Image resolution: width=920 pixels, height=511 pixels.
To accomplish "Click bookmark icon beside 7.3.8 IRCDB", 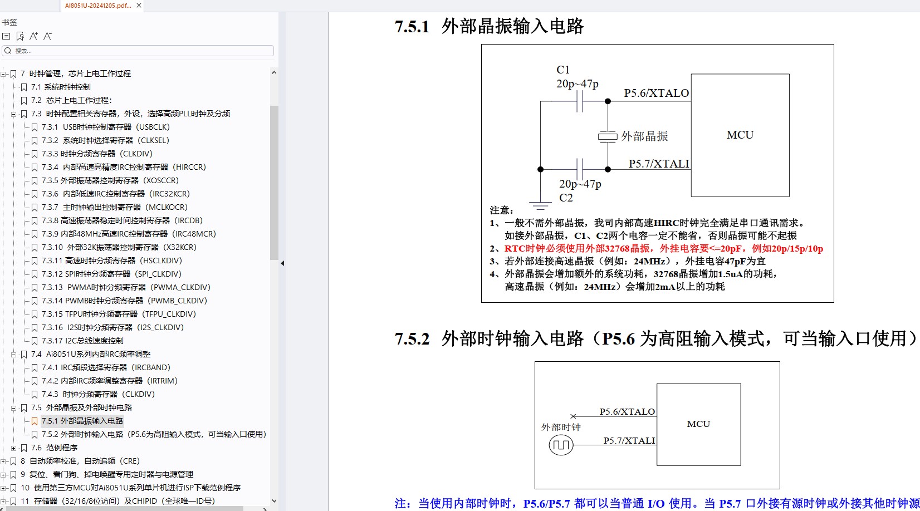I will tap(35, 220).
